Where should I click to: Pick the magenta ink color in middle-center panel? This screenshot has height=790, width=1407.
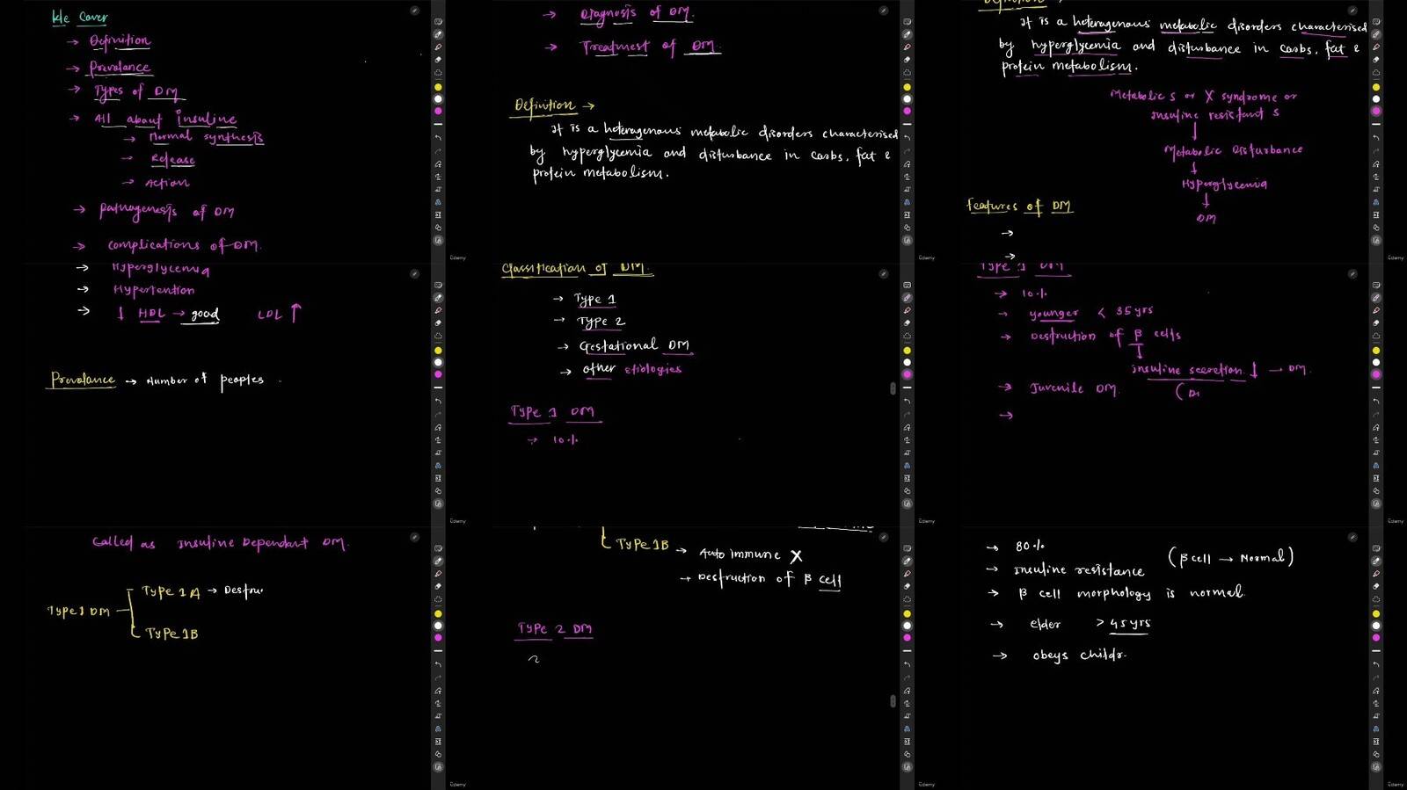[x=907, y=374]
